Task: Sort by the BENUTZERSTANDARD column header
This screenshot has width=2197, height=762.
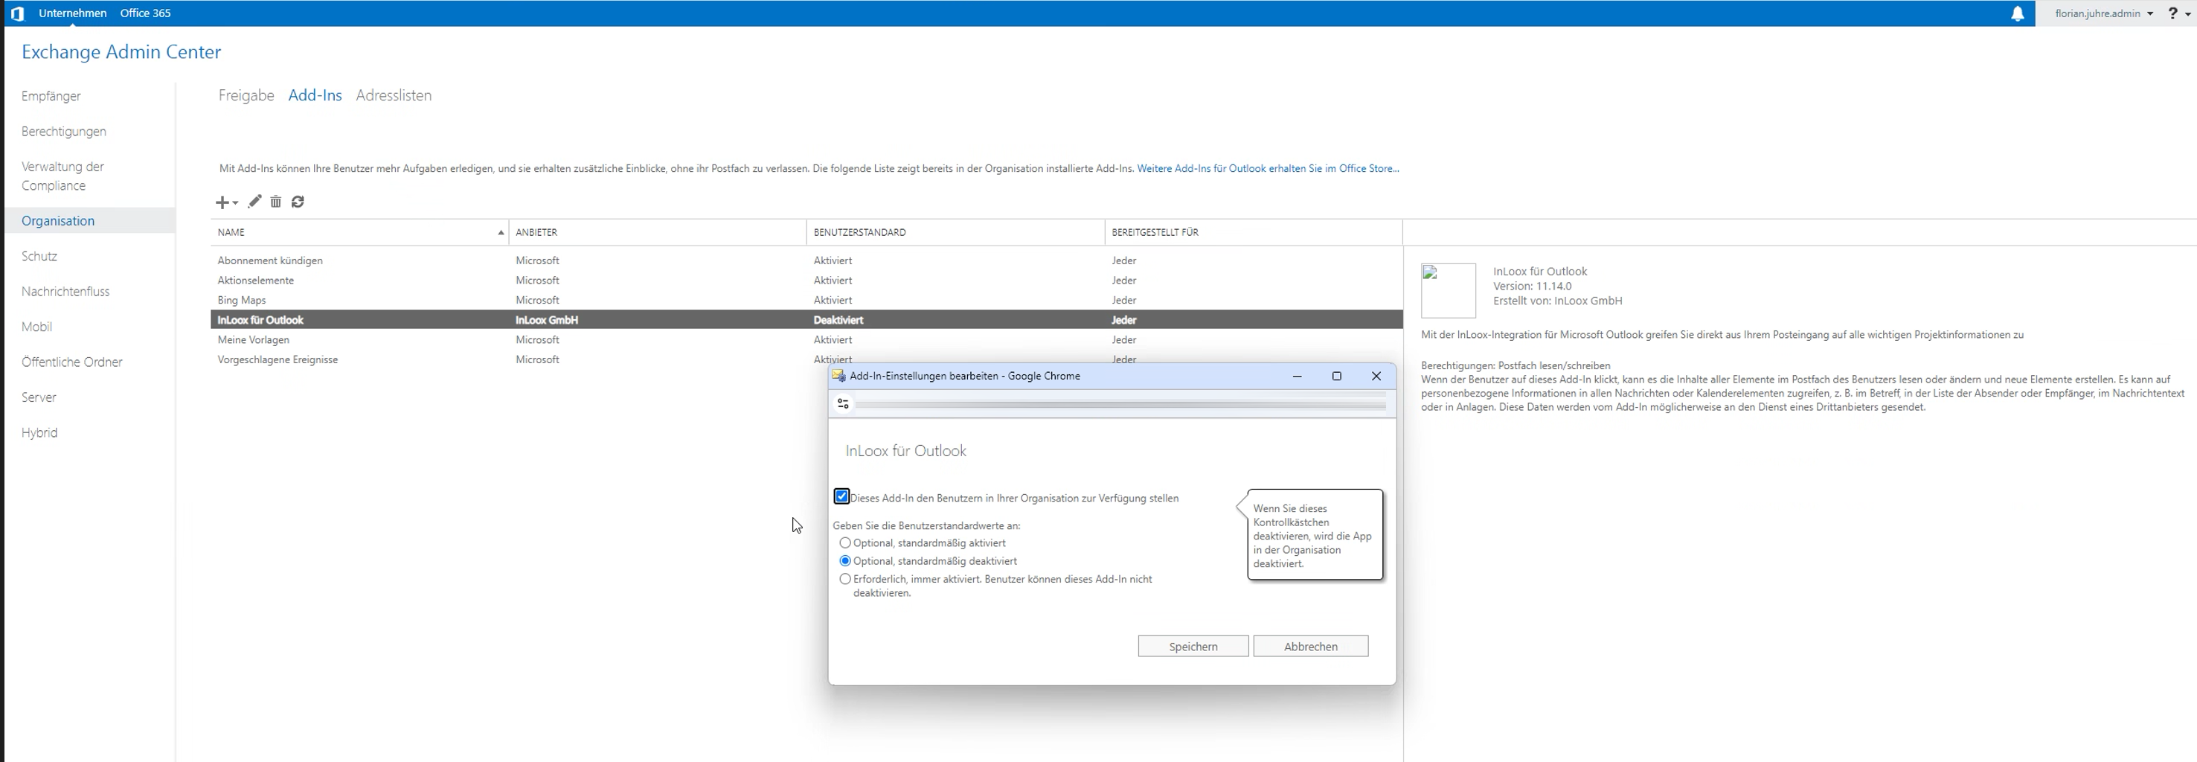Action: [x=955, y=232]
